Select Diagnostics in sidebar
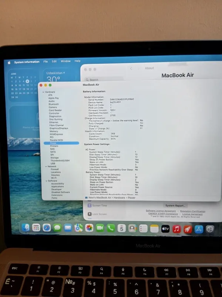Screen dimensions: 222x297 click(x=55, y=116)
